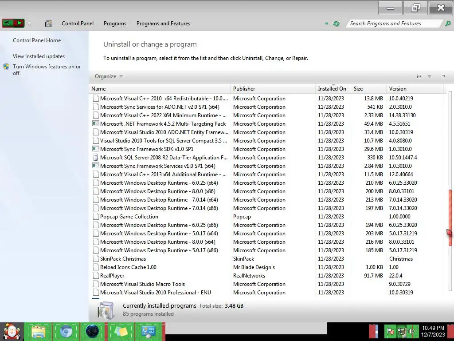Click the Forward arrow navigation button

[x=19, y=23]
